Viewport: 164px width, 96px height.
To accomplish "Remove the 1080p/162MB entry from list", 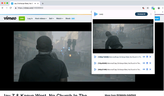I will (150, 57).
